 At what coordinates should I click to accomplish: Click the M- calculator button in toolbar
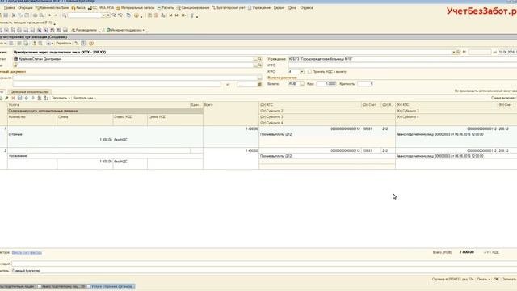click(x=183, y=15)
